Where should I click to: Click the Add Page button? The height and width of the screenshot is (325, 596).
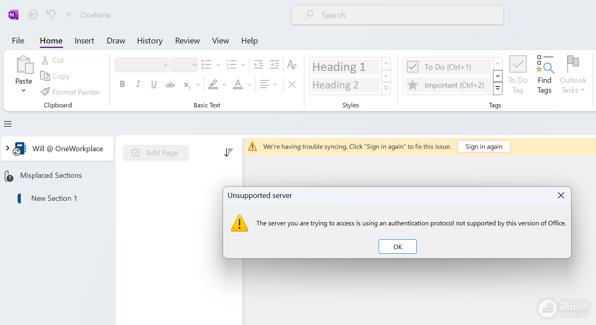click(156, 152)
